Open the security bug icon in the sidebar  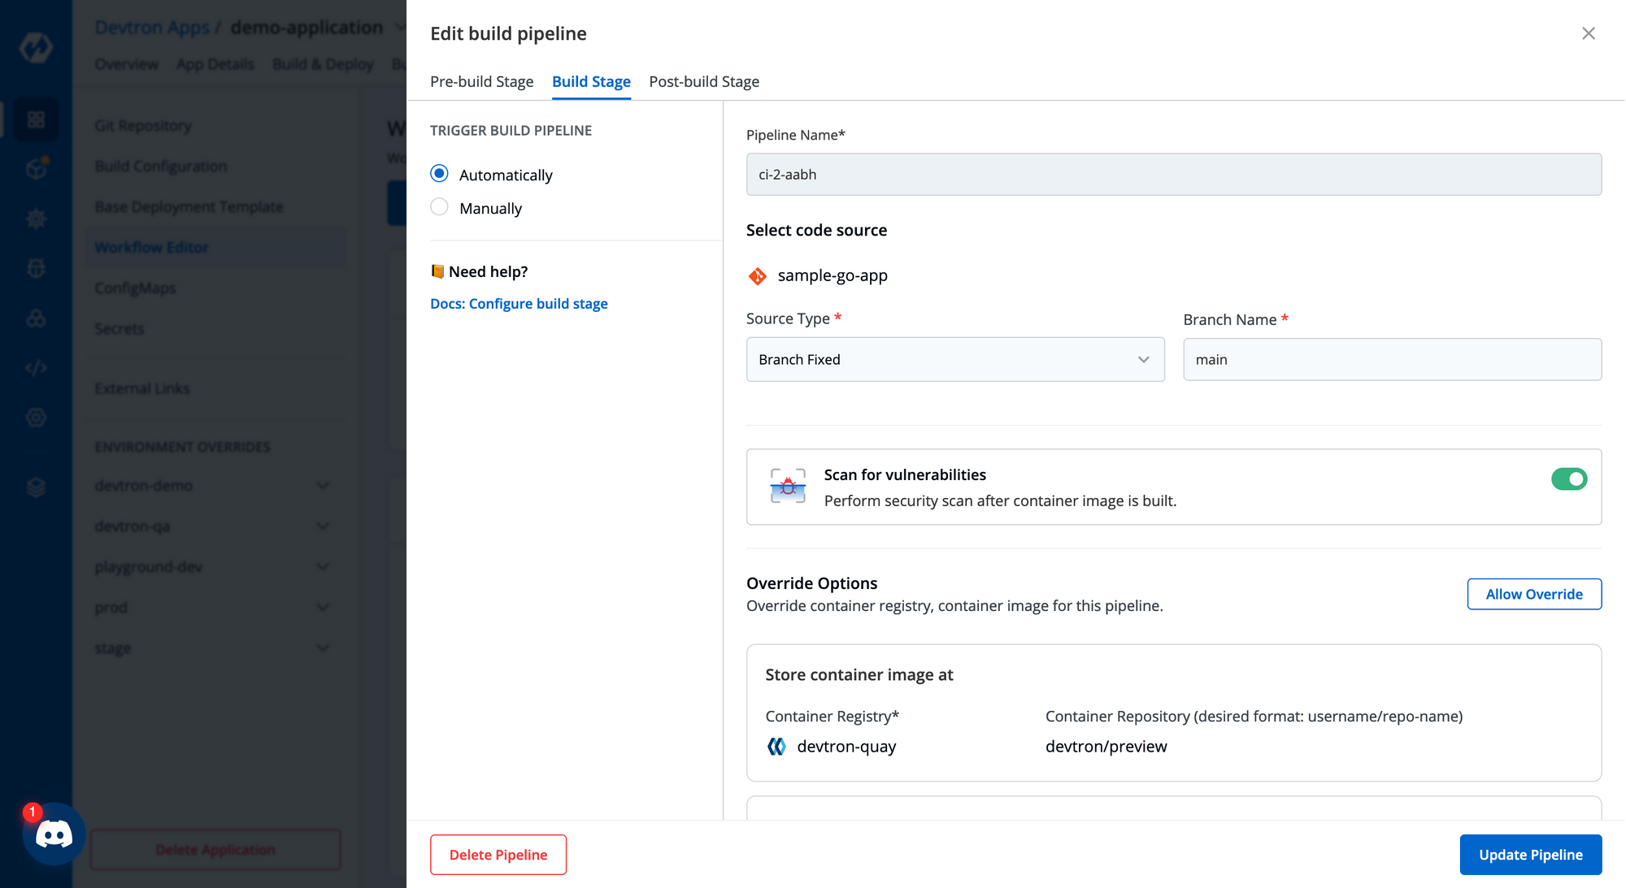tap(36, 269)
